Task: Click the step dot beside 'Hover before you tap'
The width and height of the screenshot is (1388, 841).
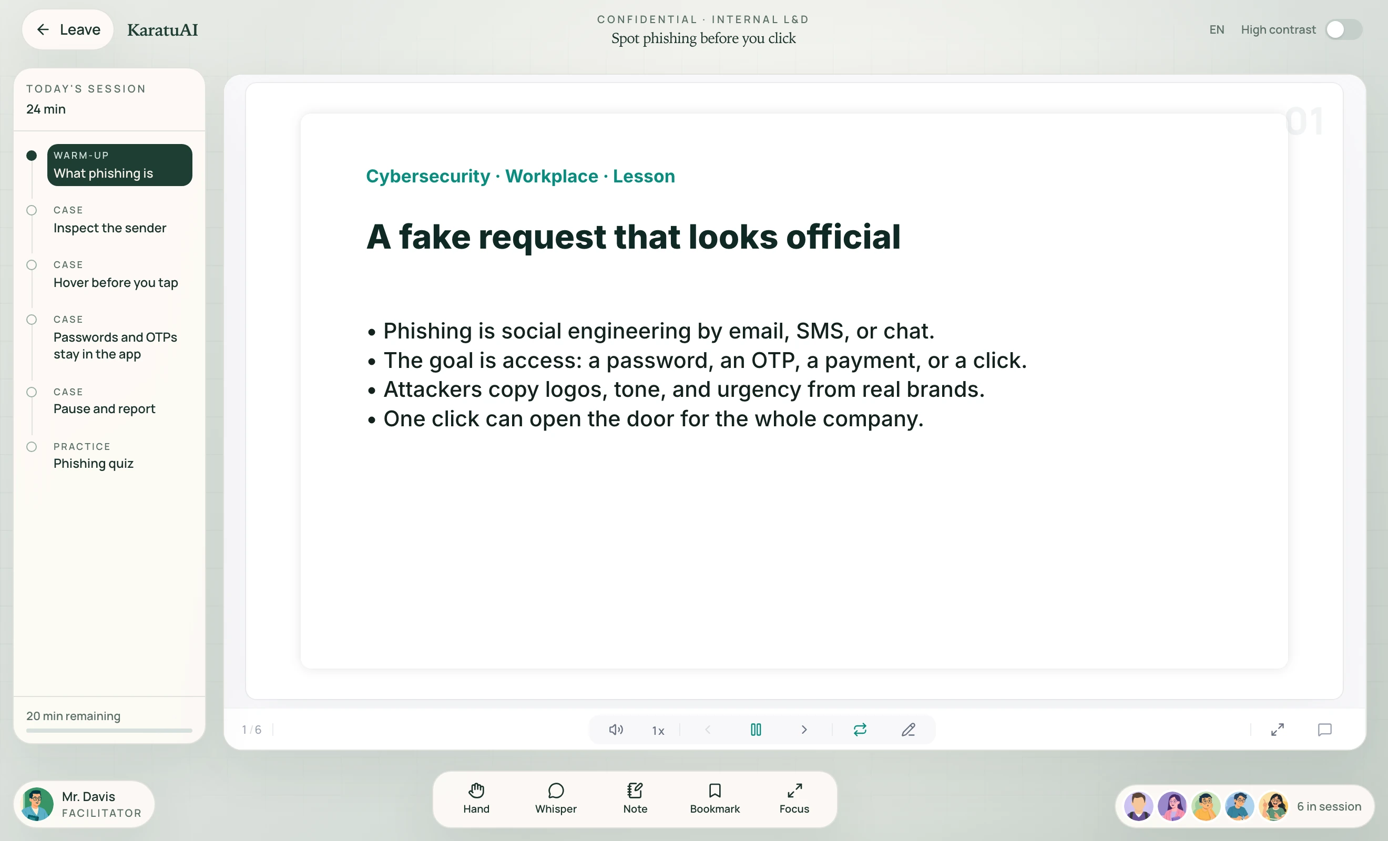Action: click(32, 265)
